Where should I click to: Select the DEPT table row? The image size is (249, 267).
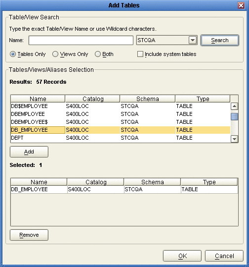tap(120, 138)
